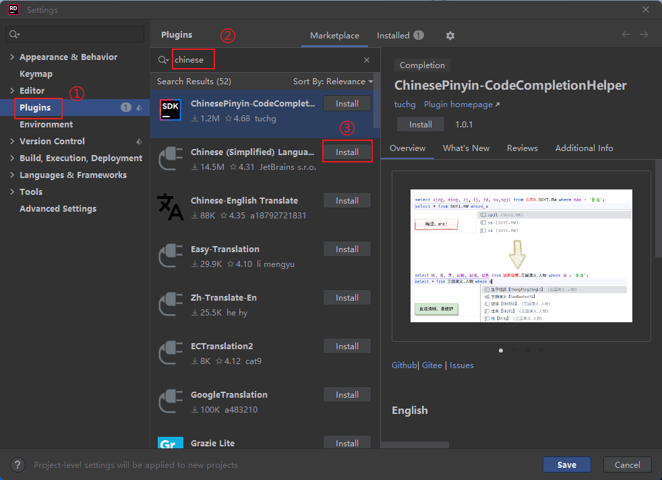Open the Plugin homepage link
Image resolution: width=662 pixels, height=480 pixels.
(462, 104)
